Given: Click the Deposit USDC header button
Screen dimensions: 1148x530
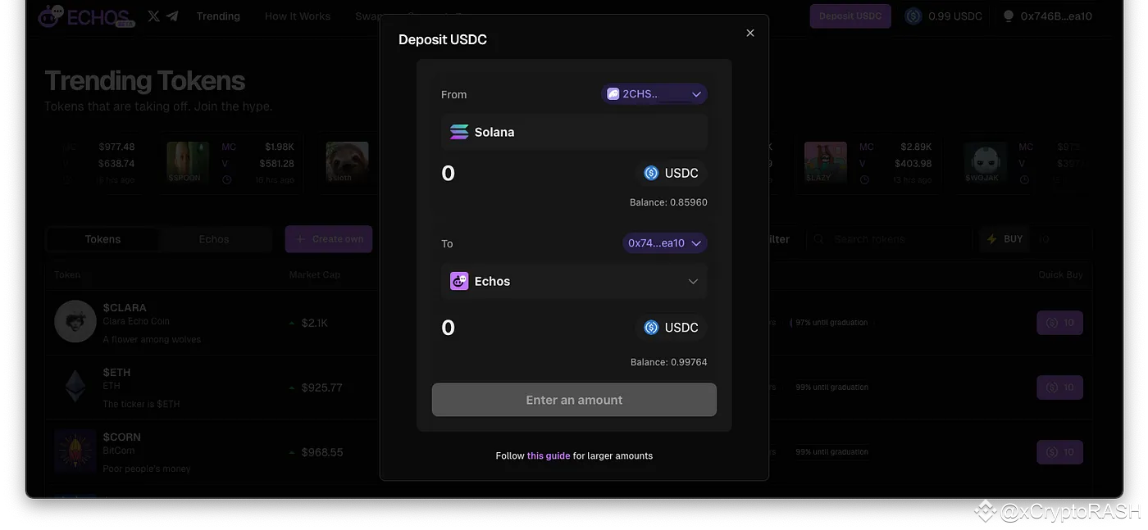Looking at the screenshot, I should tap(850, 16).
